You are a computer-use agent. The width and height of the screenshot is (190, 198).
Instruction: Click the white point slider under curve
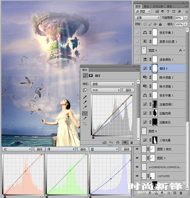[x=132, y=138]
